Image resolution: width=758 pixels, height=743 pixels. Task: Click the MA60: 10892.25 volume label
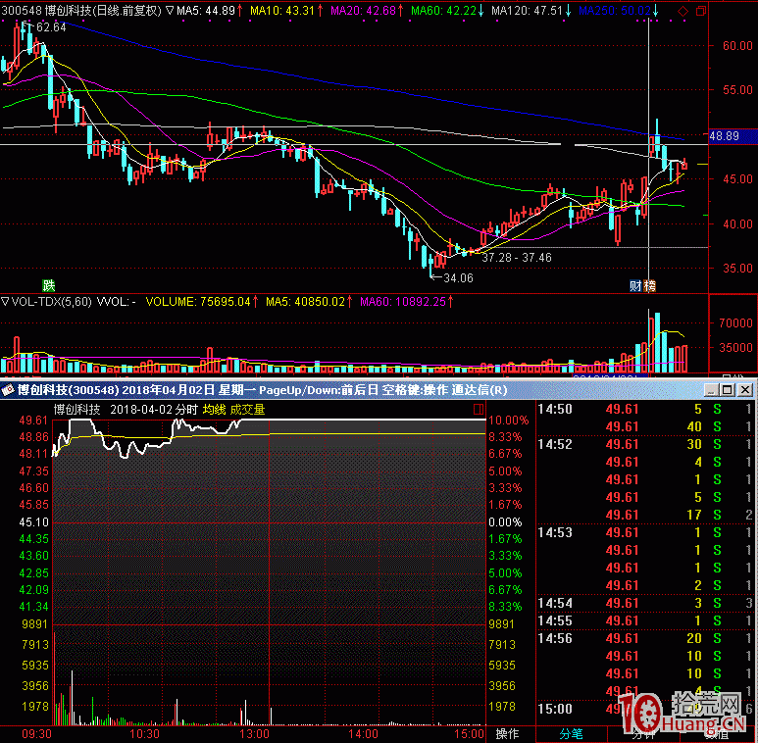coord(403,302)
